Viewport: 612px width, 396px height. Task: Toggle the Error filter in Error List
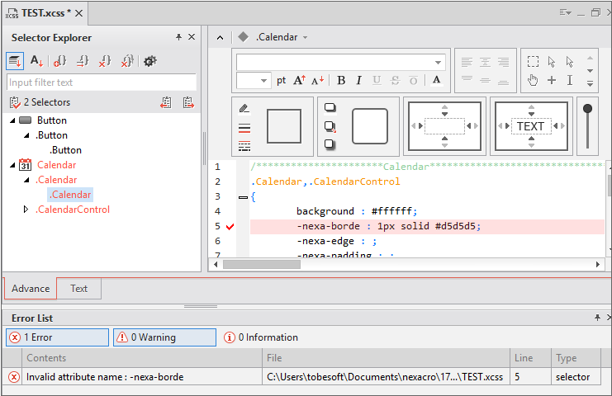click(57, 337)
